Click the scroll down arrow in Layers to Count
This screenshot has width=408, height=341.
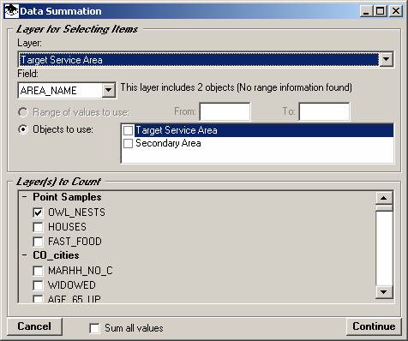click(384, 291)
